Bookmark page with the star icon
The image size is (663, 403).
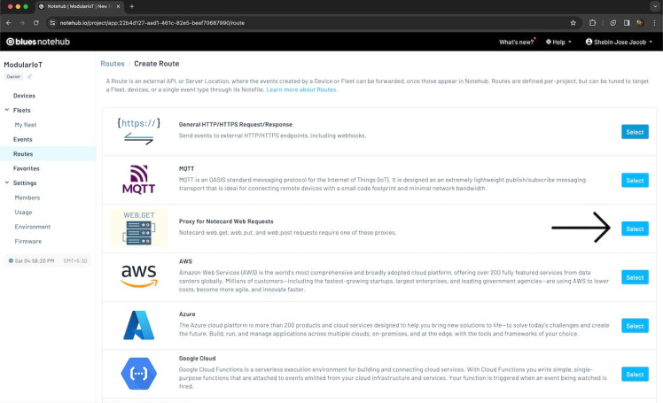573,23
